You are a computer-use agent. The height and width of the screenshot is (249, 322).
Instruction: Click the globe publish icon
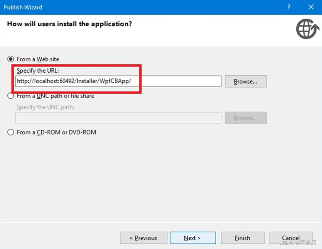pos(307,29)
